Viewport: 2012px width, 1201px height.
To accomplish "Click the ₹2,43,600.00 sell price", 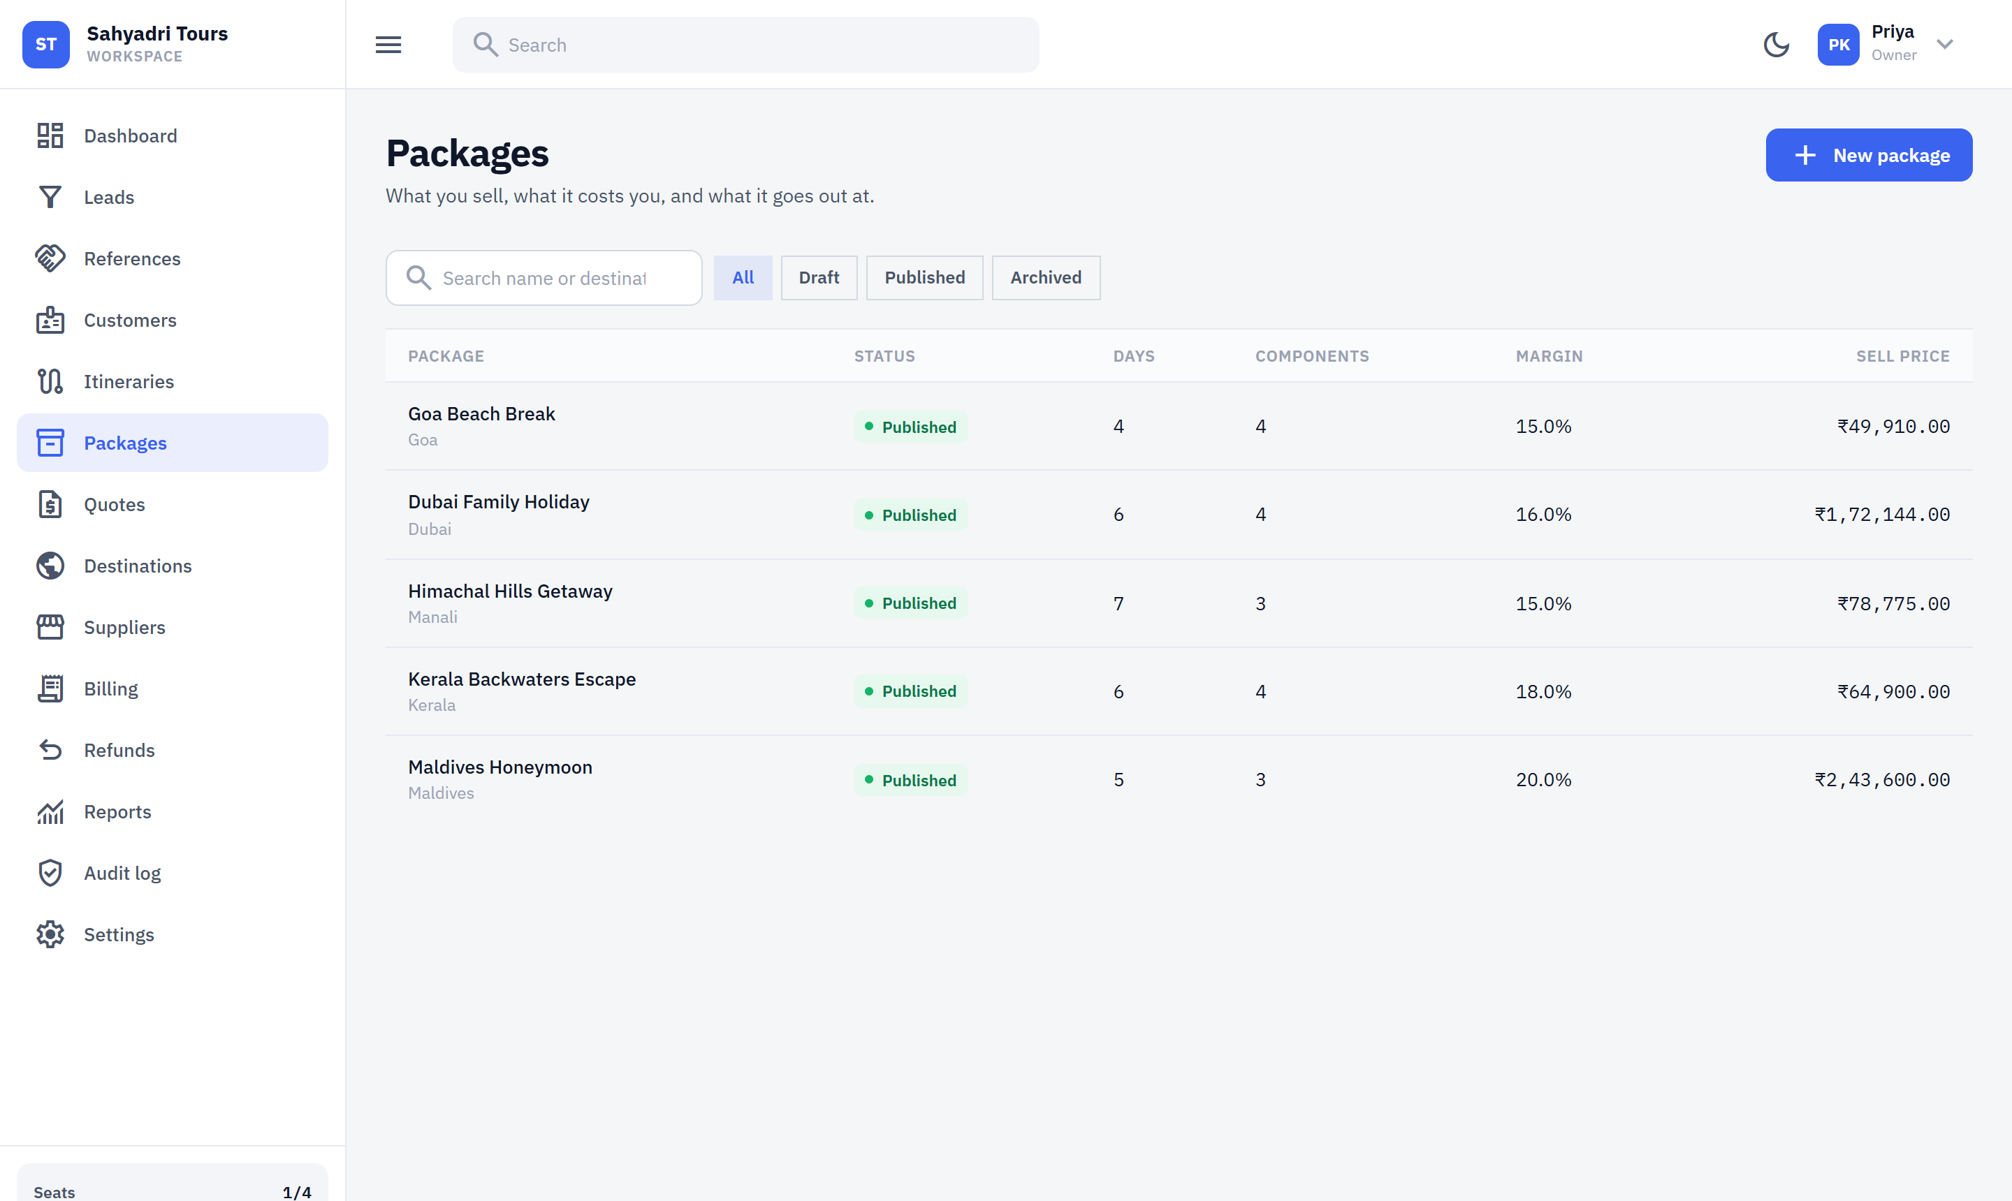I will [x=1881, y=779].
